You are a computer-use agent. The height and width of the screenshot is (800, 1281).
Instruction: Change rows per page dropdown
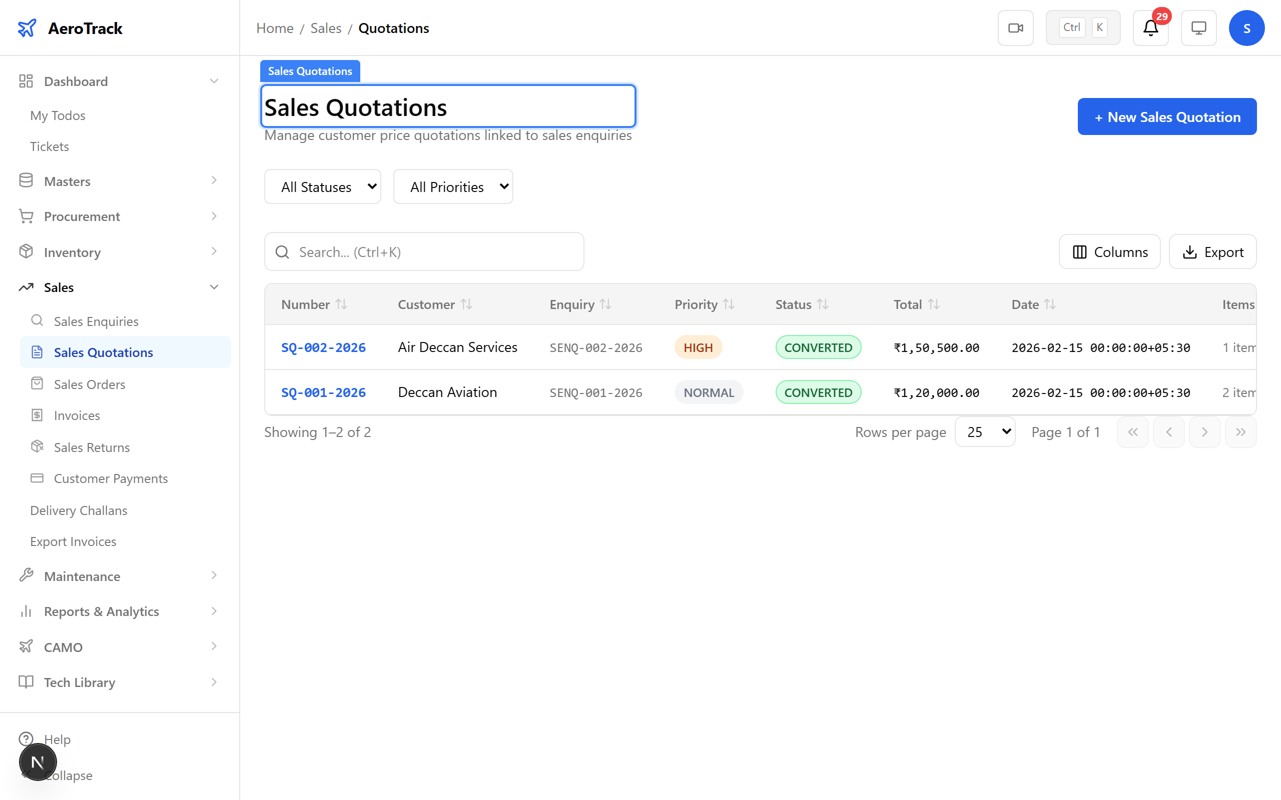(x=985, y=432)
